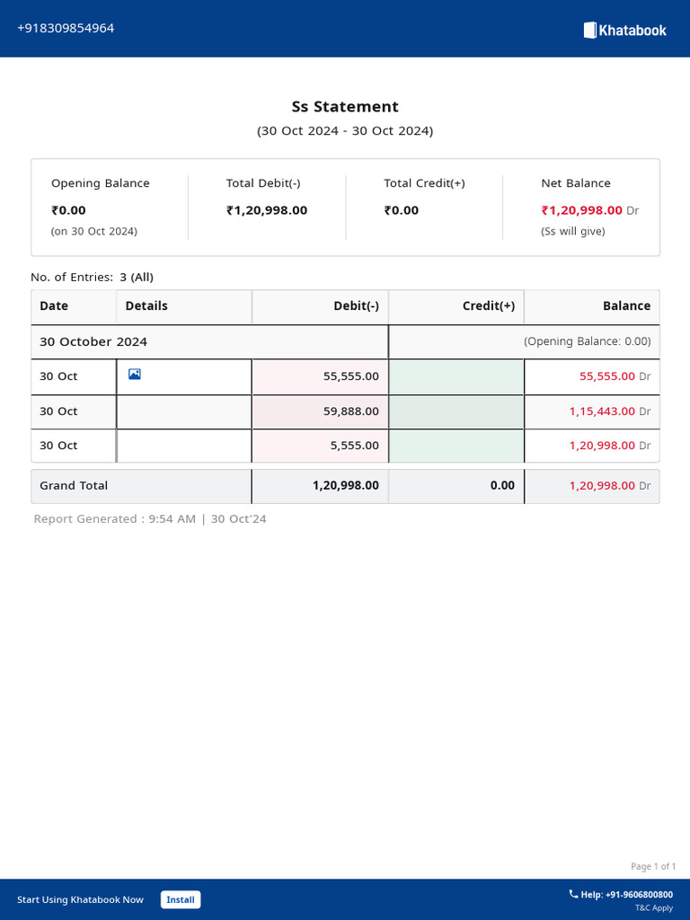This screenshot has height=920, width=690.
Task: Select the Date column header
Action: pyautogui.click(x=54, y=306)
